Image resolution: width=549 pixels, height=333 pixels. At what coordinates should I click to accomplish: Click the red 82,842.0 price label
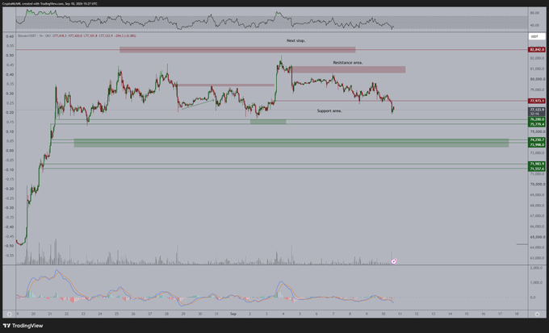tap(537, 50)
